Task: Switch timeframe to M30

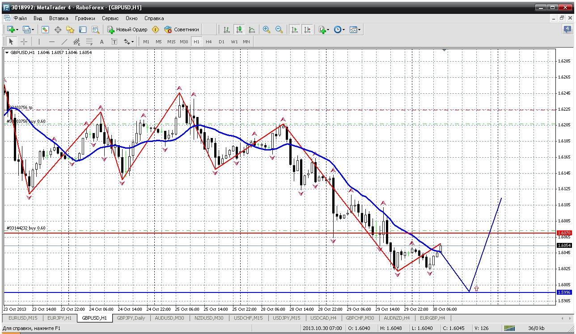Action: (184, 42)
